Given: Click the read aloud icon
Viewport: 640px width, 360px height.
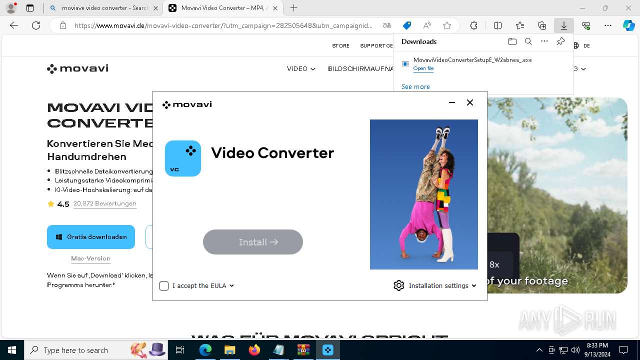Looking at the screenshot, I should (427, 25).
